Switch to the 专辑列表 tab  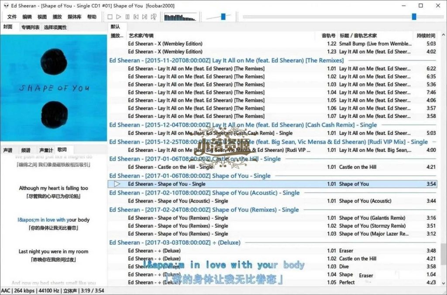[30, 27]
